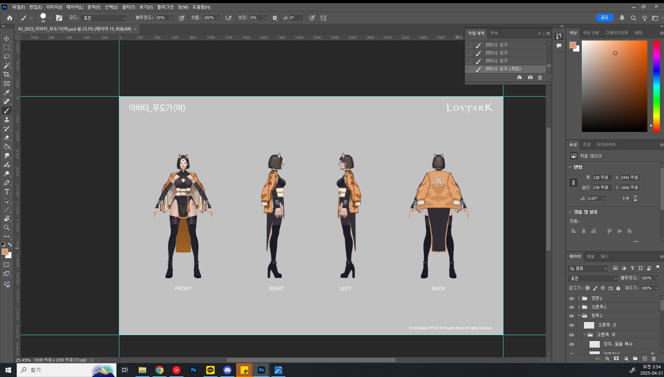The height and width of the screenshot is (377, 664).
Task: Open the 파일(F) menu
Action: coord(18,7)
